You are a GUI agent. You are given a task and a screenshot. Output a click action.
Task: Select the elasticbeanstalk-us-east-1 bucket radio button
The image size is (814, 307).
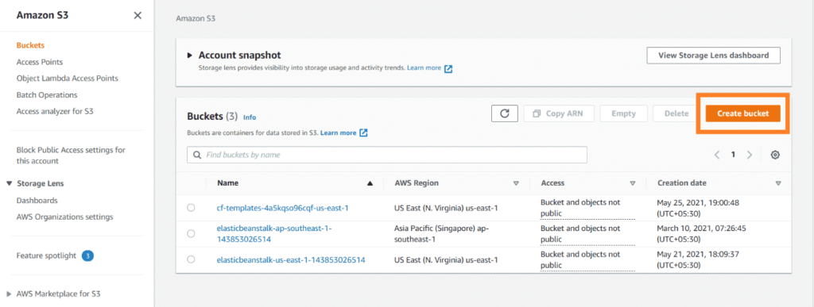(191, 259)
